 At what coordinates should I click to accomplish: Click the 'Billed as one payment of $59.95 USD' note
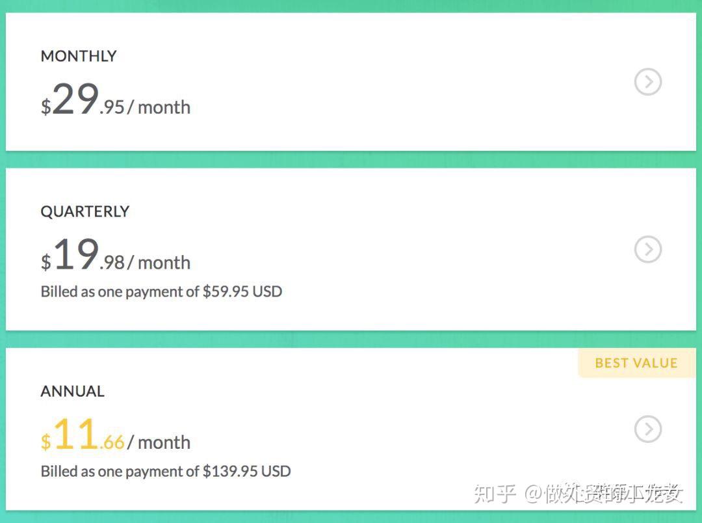pos(161,291)
